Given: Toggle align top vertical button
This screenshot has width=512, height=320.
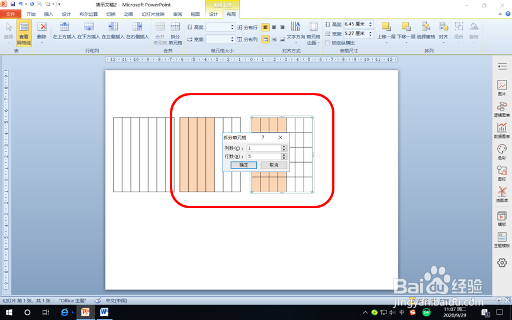Looking at the screenshot, I should [x=265, y=40].
